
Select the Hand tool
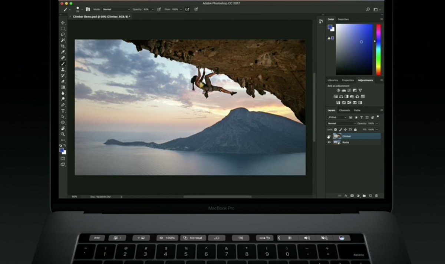tap(63, 128)
